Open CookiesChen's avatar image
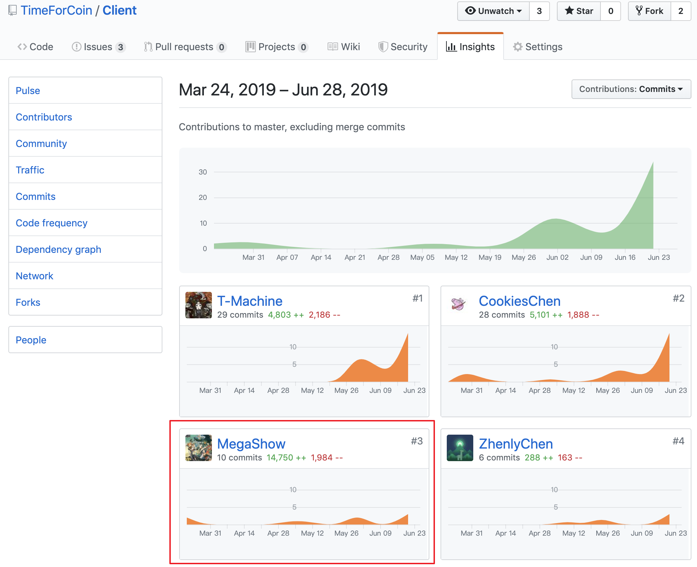Screen dimensions: 697x567 (460, 305)
